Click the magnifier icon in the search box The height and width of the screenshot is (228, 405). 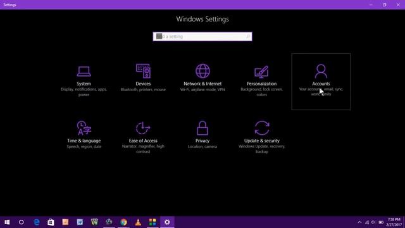(248, 37)
